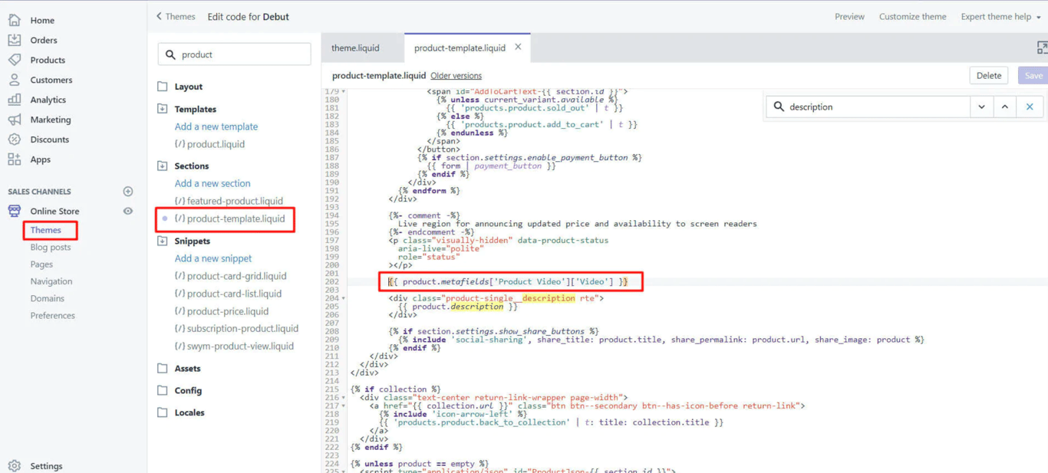Click file icon of swym-product-view.liquid
The width and height of the screenshot is (1048, 473).
point(180,346)
